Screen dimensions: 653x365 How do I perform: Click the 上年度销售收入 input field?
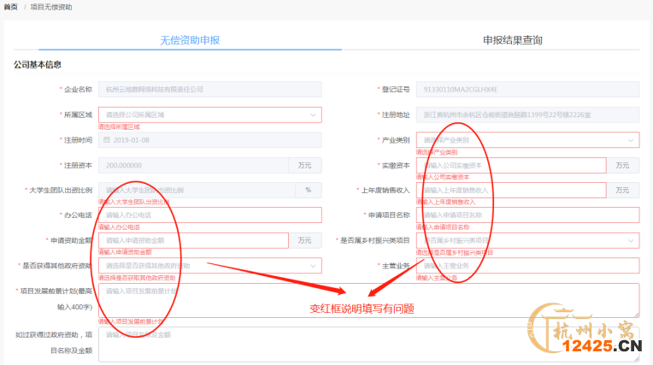pos(510,190)
